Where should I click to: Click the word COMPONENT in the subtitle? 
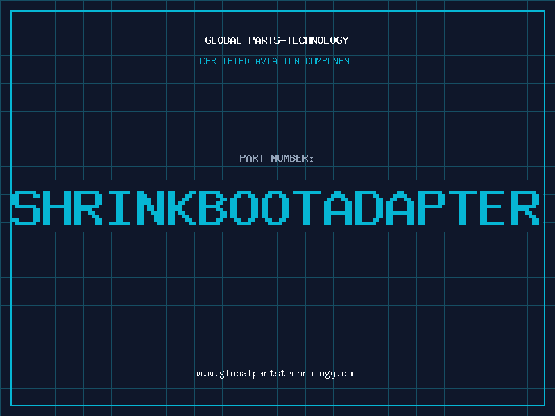point(330,61)
